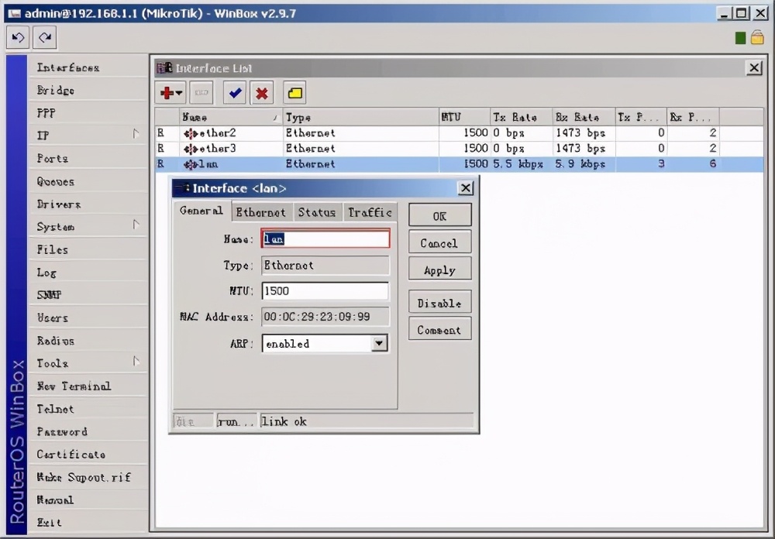
Task: Click the red plus add interface button
Action: (170, 93)
